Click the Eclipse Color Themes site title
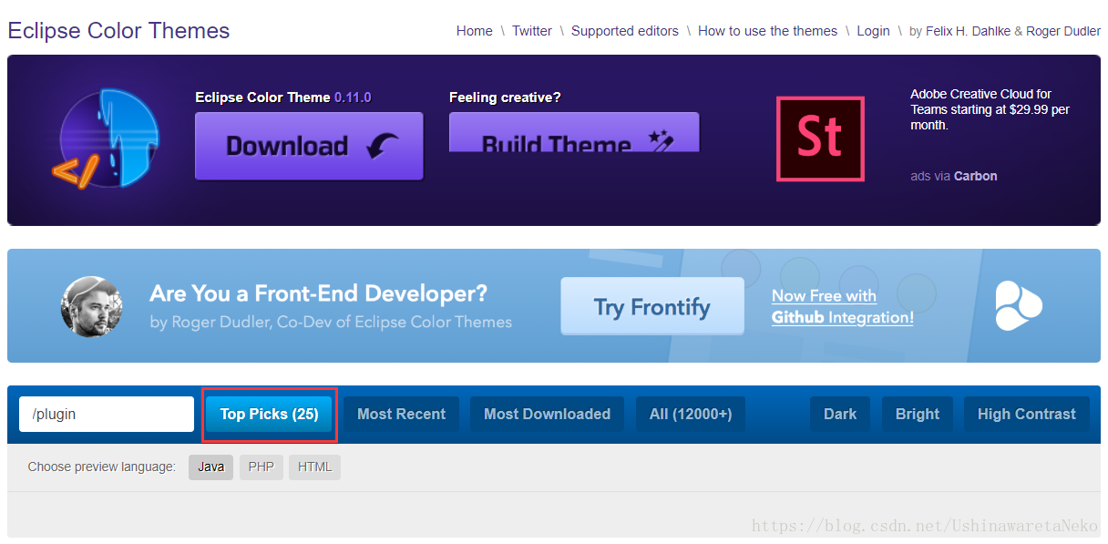The width and height of the screenshot is (1108, 544). pyautogui.click(x=118, y=30)
